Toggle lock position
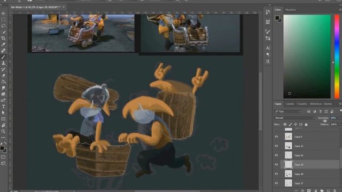342x192 pixels. click(x=296, y=124)
